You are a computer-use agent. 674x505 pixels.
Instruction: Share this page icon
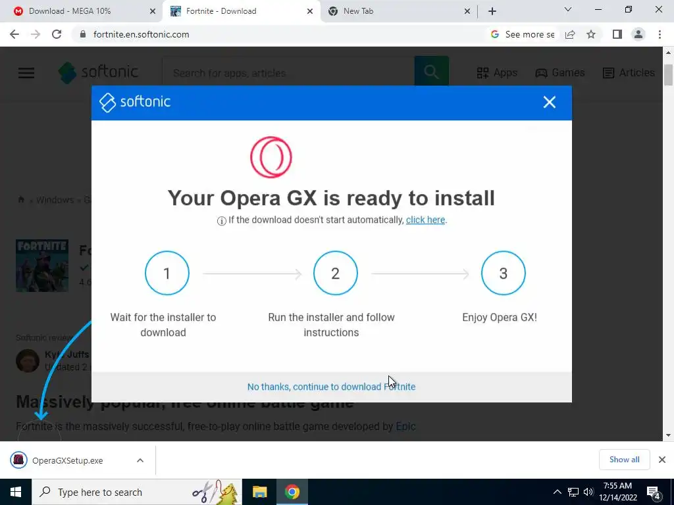[570, 34]
